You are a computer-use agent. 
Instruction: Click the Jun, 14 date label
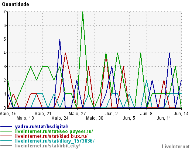181,114
